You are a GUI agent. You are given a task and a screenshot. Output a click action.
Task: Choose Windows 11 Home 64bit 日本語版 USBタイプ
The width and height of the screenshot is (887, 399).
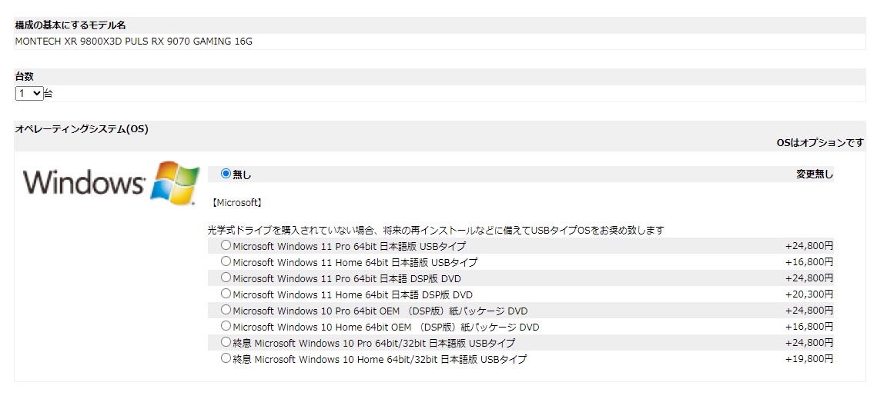point(226,261)
